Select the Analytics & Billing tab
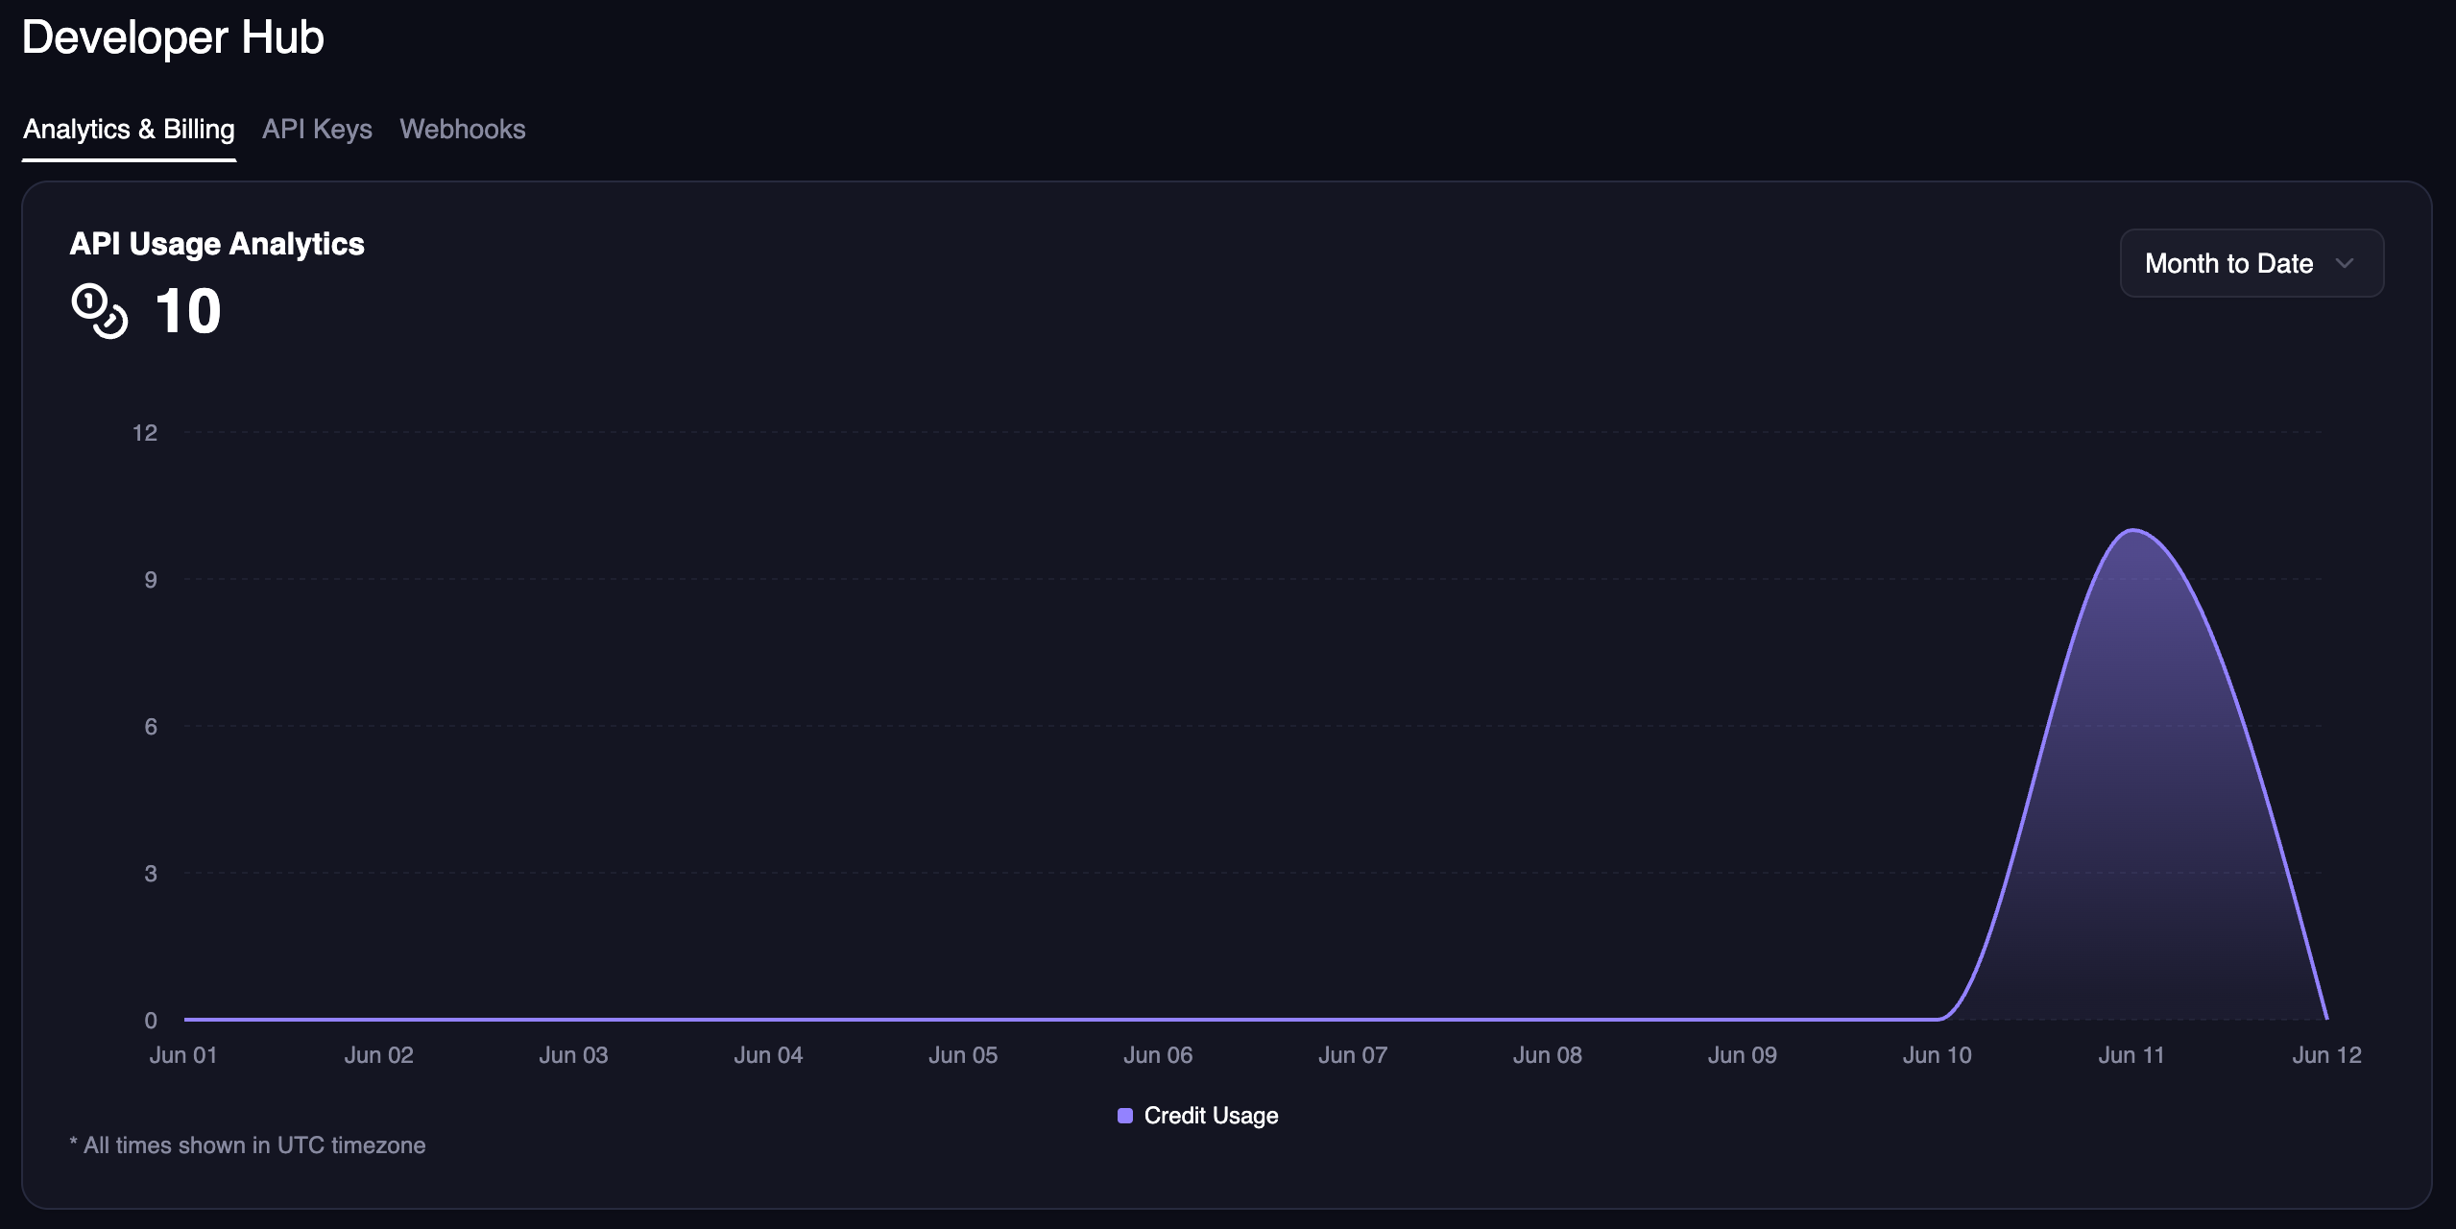Viewport: 2456px width, 1229px height. (x=129, y=129)
